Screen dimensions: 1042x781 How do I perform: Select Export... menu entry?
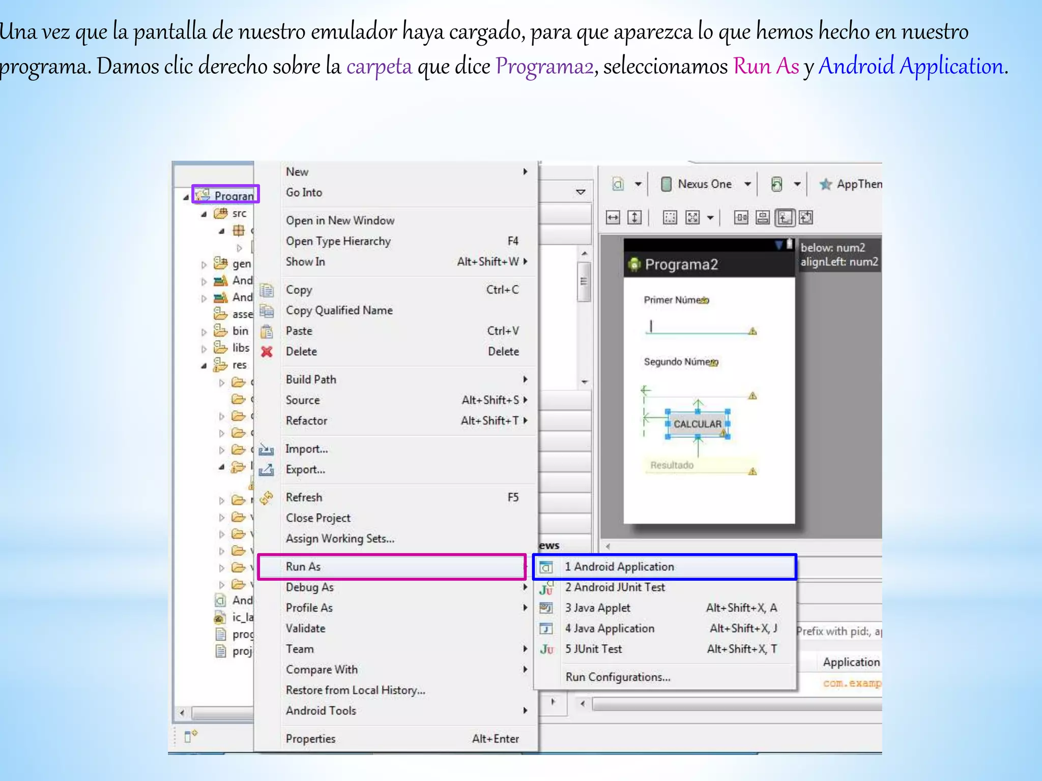point(396,470)
